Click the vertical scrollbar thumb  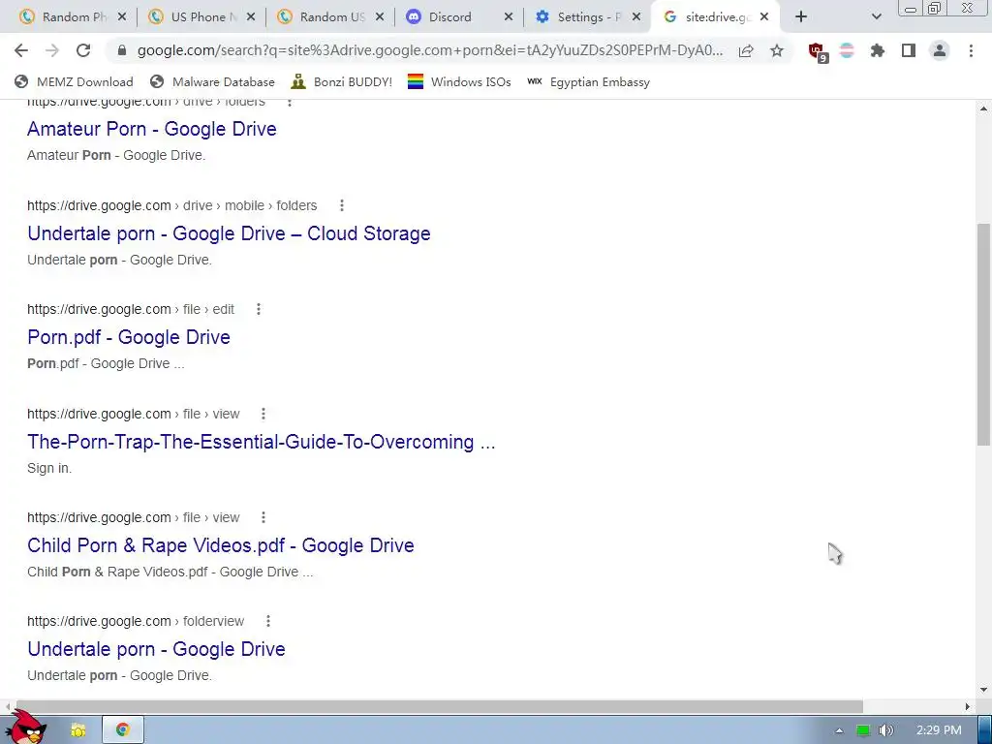point(984,334)
